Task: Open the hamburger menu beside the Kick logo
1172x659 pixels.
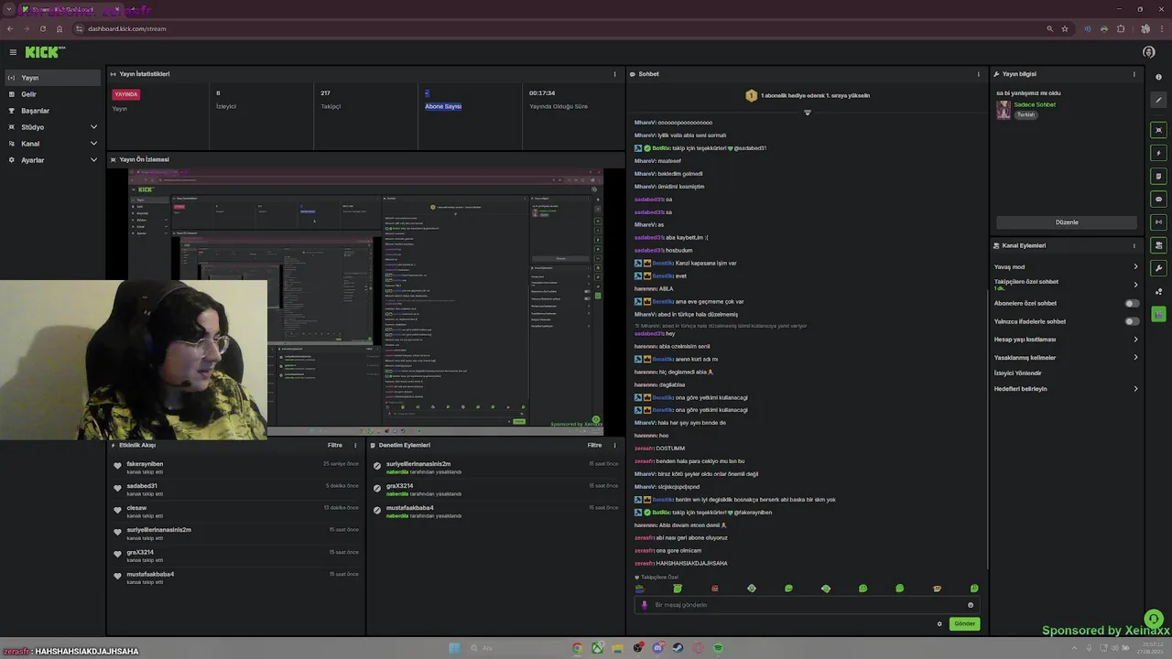Action: tap(13, 52)
